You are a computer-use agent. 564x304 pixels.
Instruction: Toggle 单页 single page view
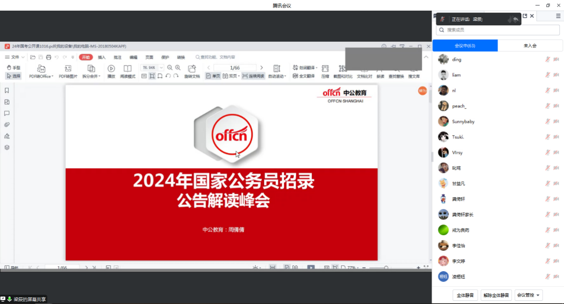[x=213, y=76]
